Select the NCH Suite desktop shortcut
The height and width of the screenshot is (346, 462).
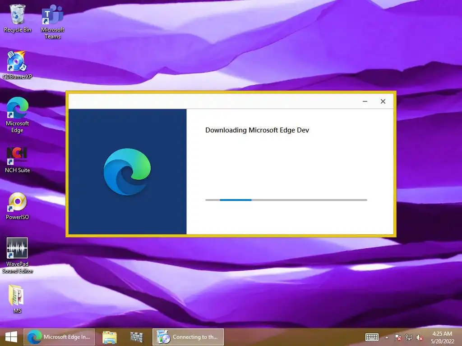(18, 160)
